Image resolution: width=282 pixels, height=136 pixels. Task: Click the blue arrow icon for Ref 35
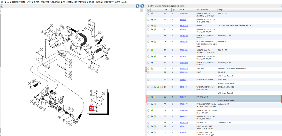(152, 116)
